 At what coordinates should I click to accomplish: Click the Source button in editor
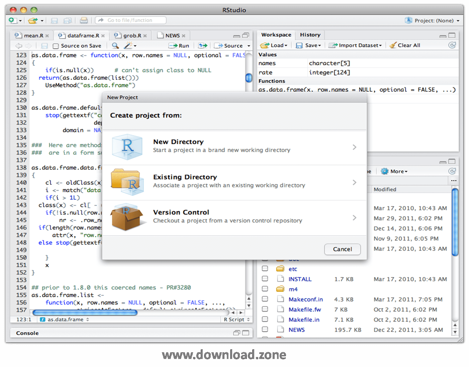click(x=228, y=46)
